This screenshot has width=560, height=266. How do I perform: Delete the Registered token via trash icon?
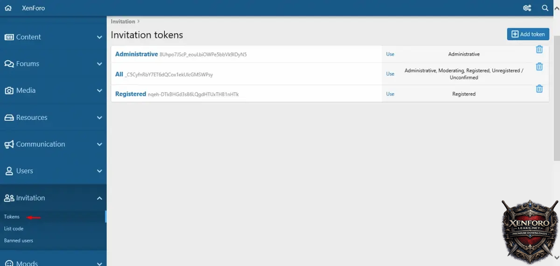pos(539,89)
